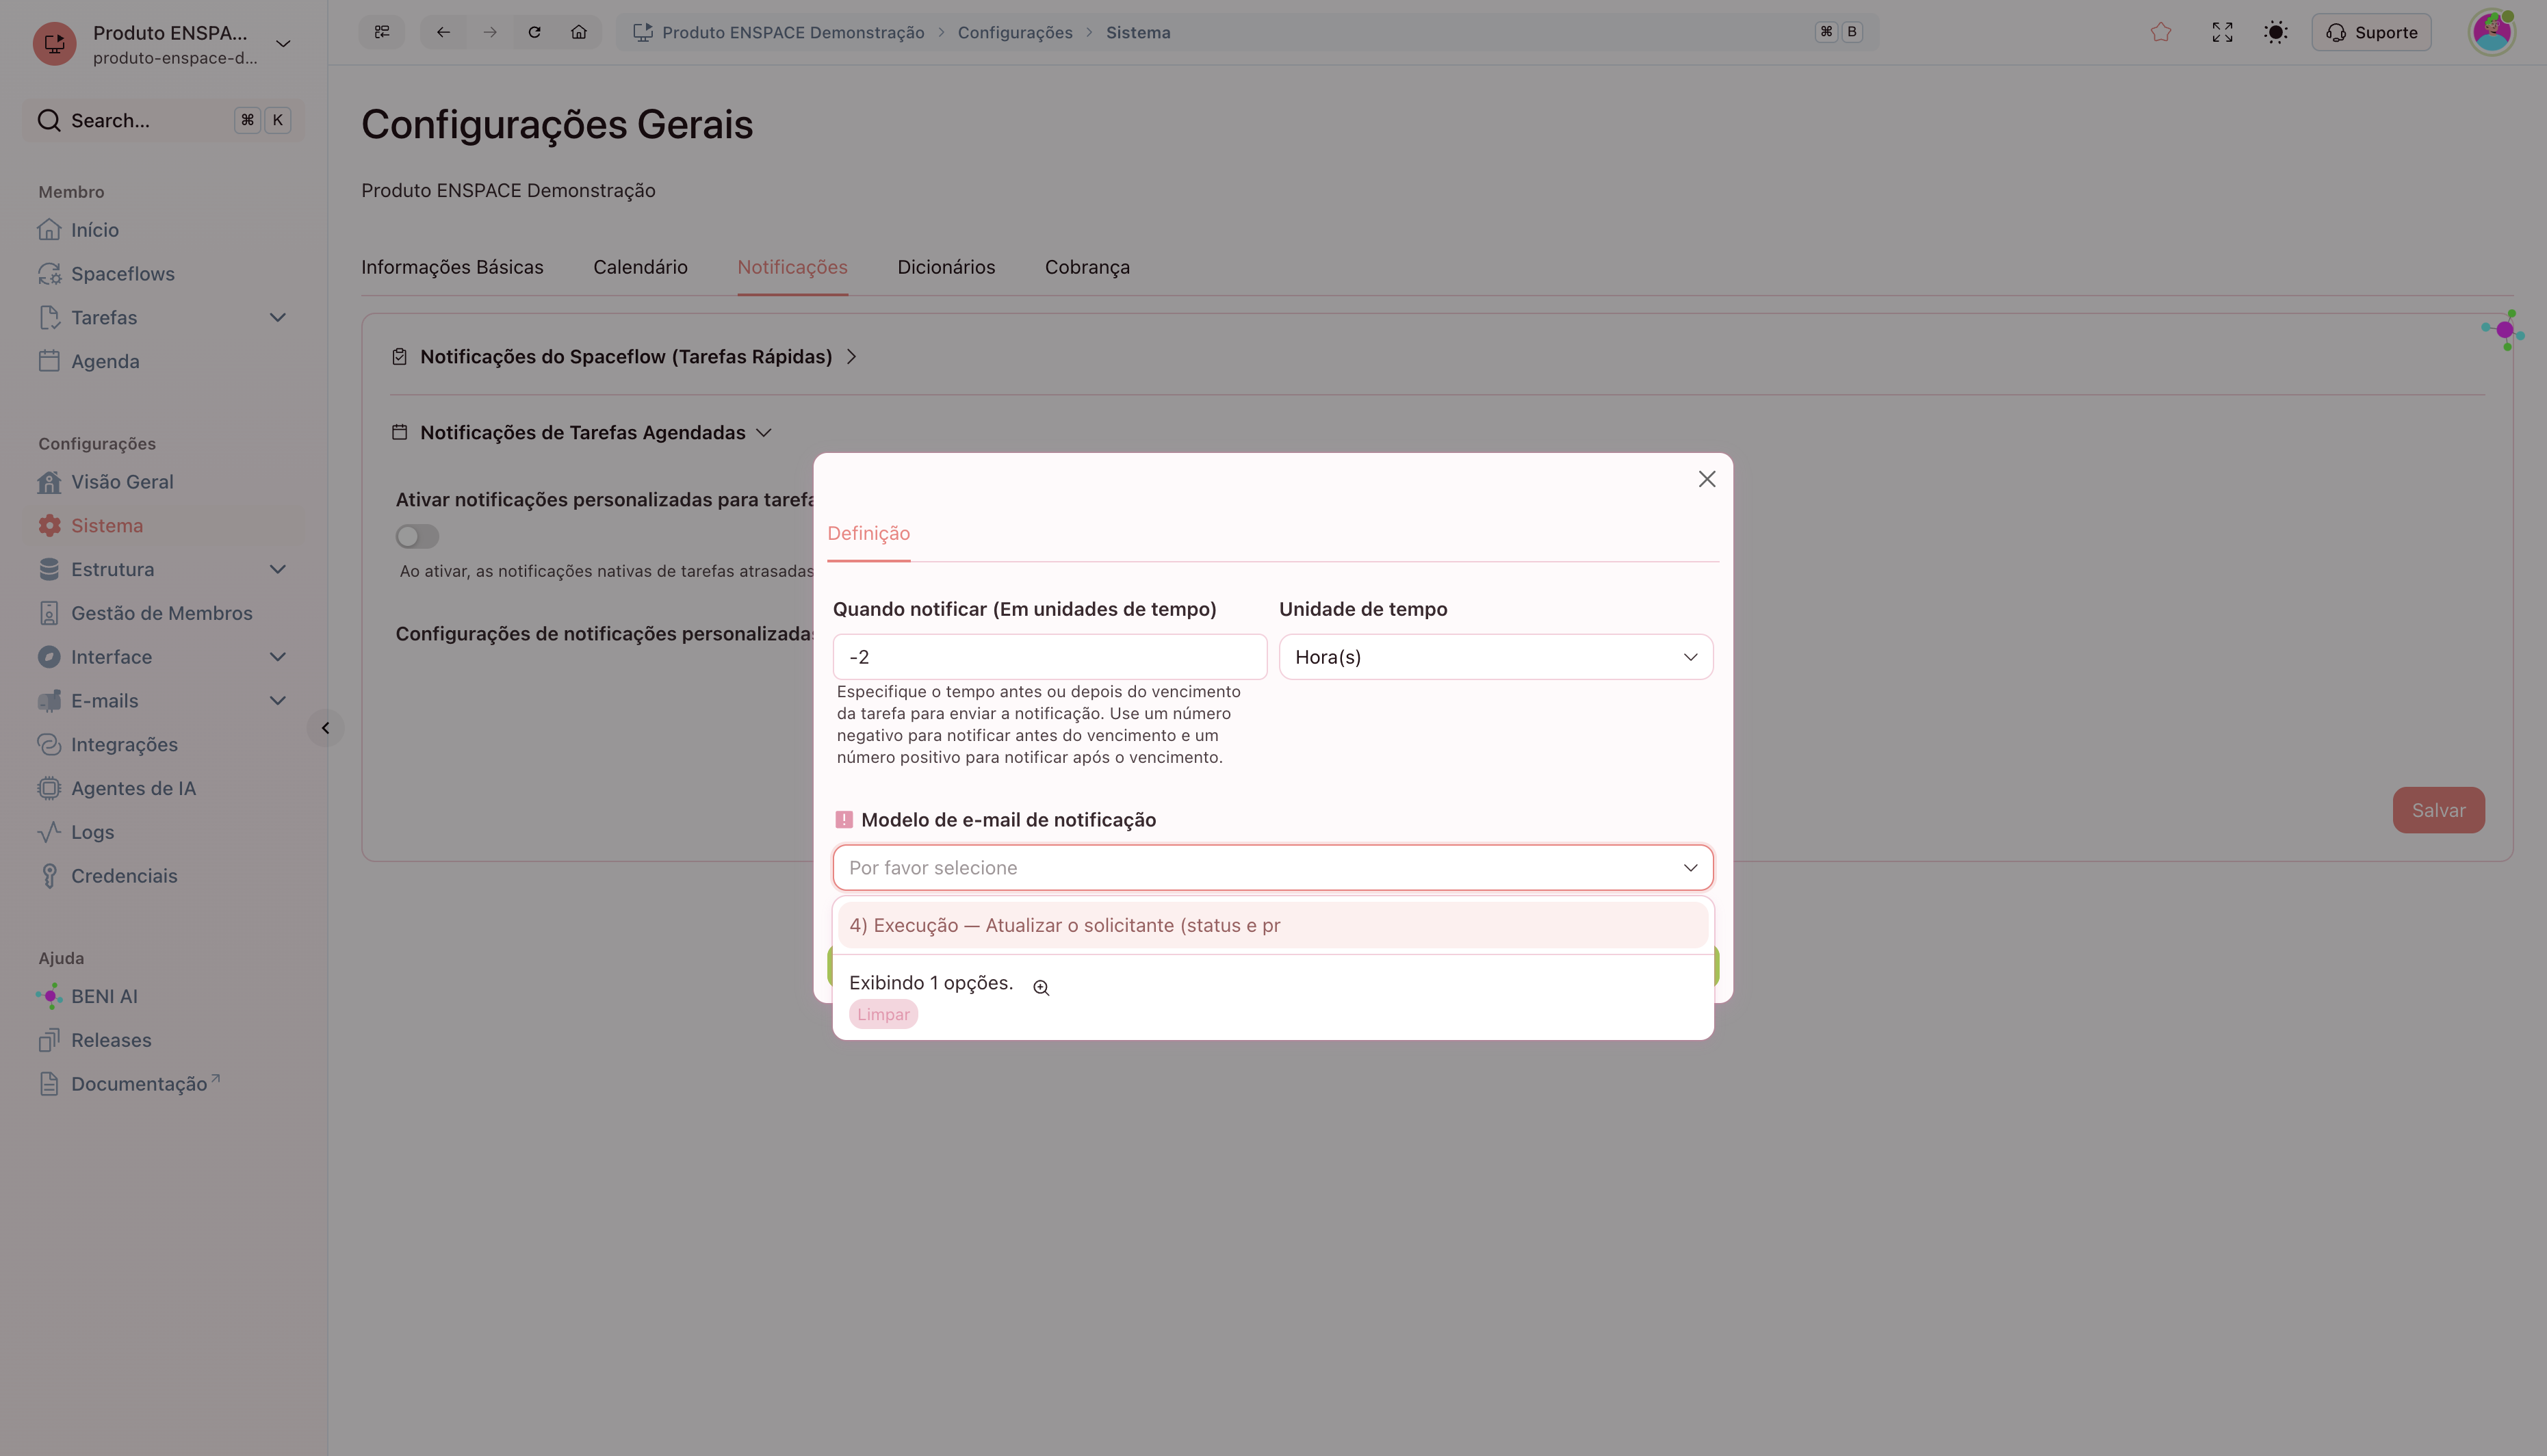The height and width of the screenshot is (1456, 2547).
Task: Click magnifier icon next to Exibindo 1 opções
Action: point(1041,987)
